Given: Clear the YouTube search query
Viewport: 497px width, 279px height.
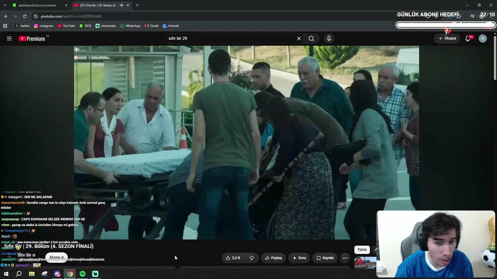Looking at the screenshot, I should click(x=299, y=38).
